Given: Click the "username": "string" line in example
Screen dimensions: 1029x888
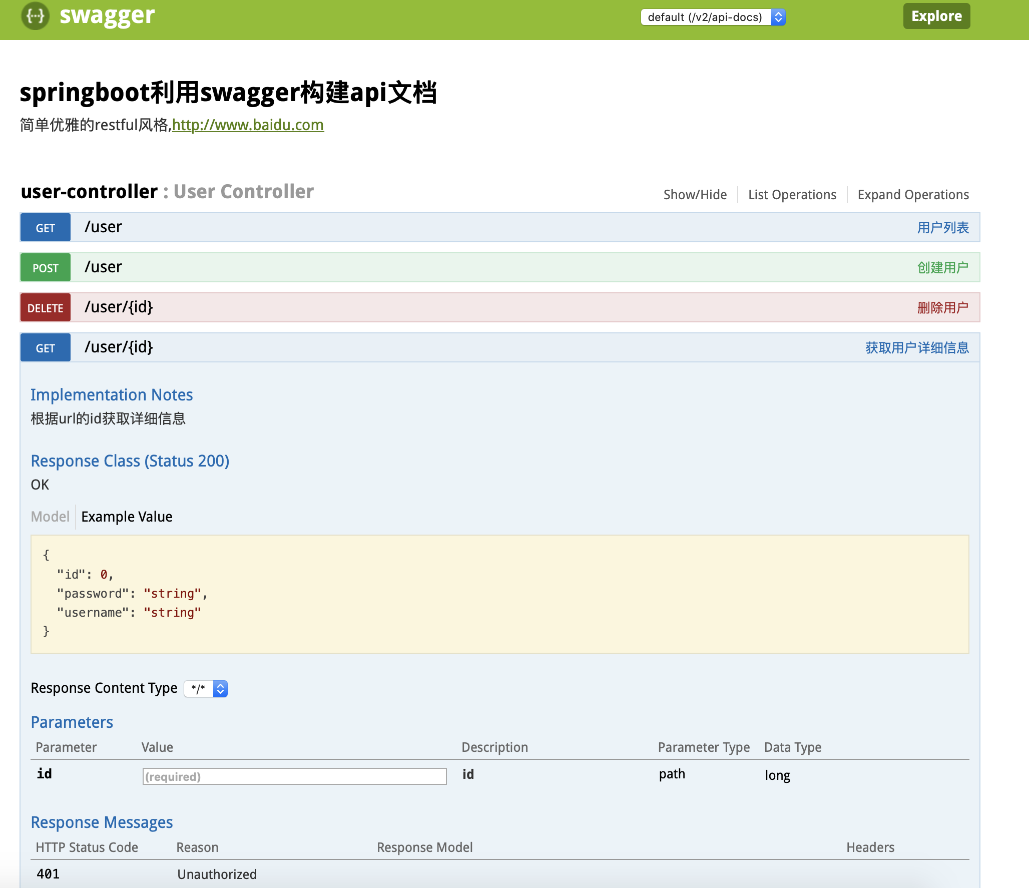Looking at the screenshot, I should (x=129, y=613).
